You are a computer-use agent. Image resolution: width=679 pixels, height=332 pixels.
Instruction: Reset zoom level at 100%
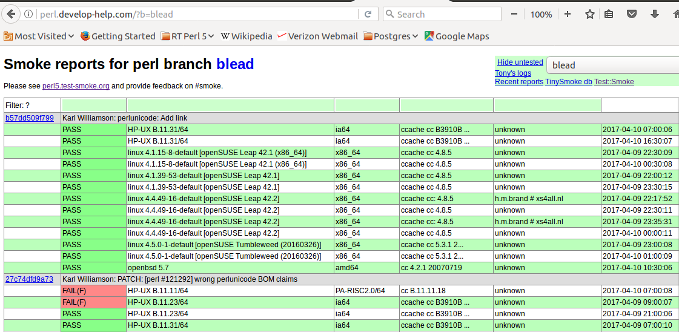click(541, 14)
